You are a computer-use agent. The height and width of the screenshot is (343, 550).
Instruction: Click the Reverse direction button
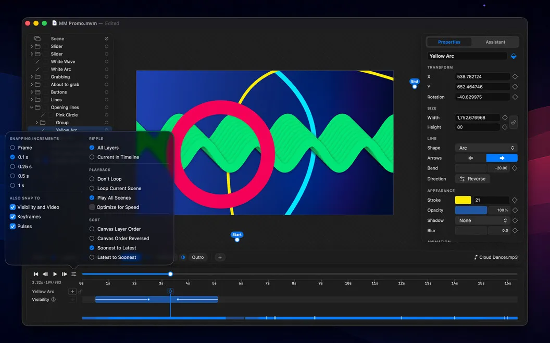click(472, 179)
